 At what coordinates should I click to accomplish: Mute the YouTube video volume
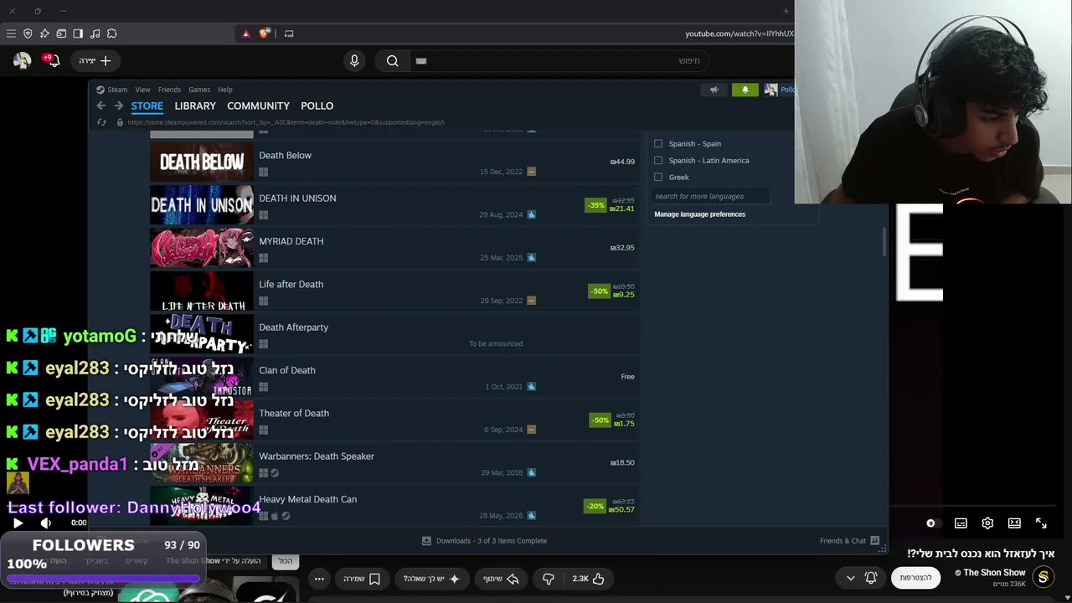(45, 523)
